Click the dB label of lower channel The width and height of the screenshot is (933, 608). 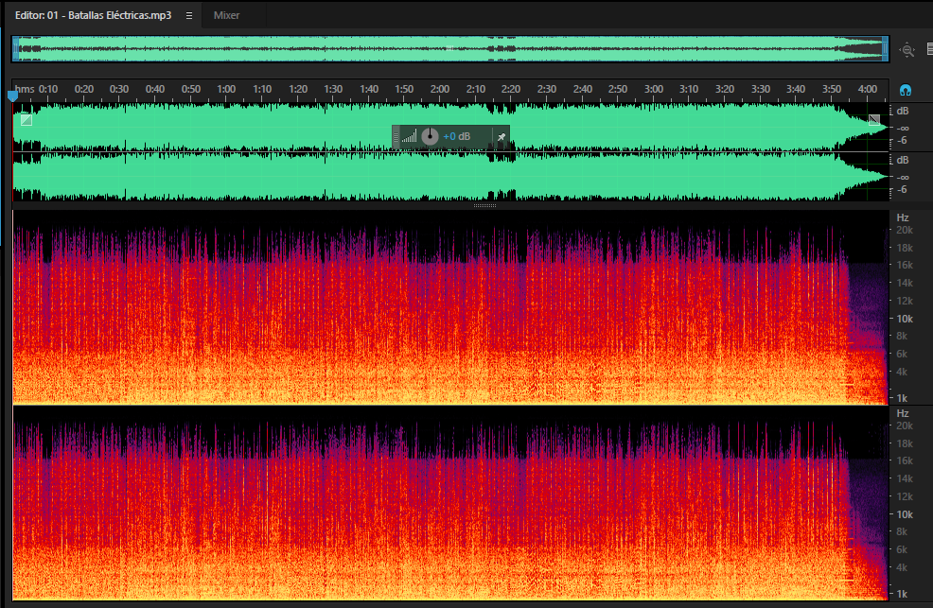(x=903, y=161)
